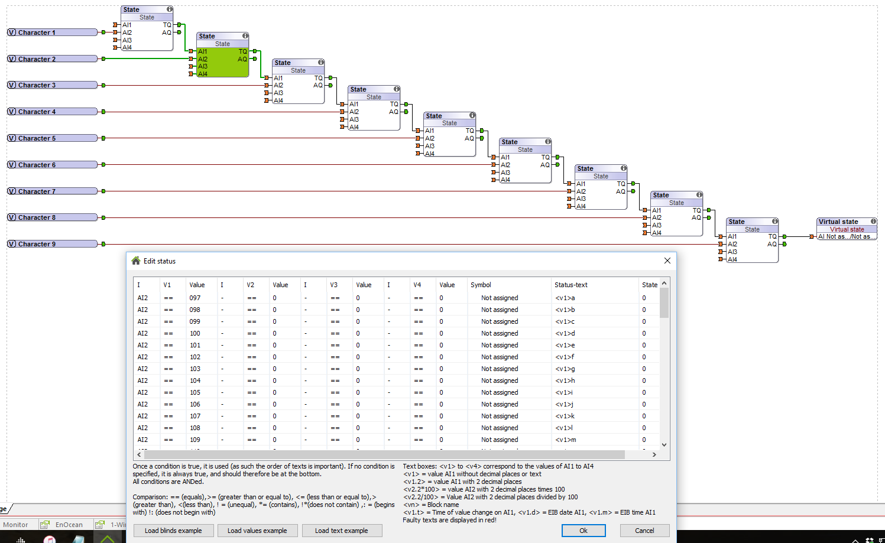Click info icon on green highlighted State block
The height and width of the screenshot is (543, 885).
click(245, 36)
